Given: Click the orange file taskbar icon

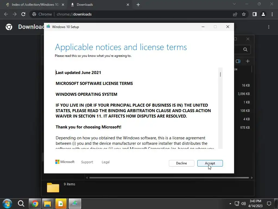Looking at the screenshot, I should 61,204.
